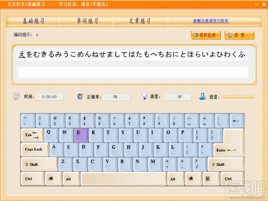Select the 基础练习 tab

[33, 21]
